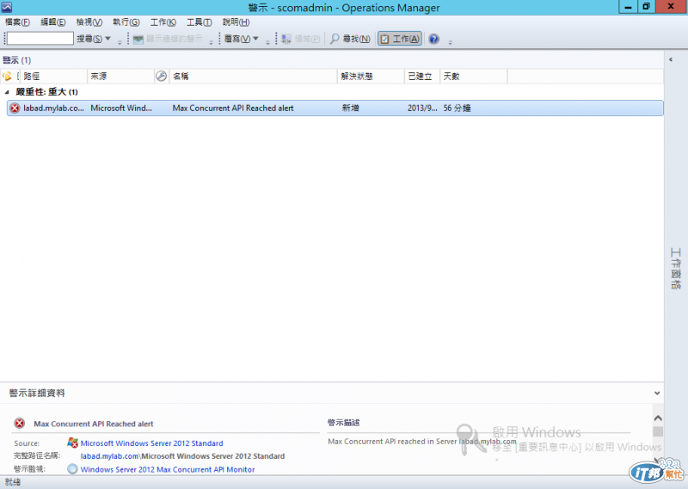The width and height of the screenshot is (688, 489).
Task: Sort alerts by 解決狀態 column
Action: click(x=371, y=77)
